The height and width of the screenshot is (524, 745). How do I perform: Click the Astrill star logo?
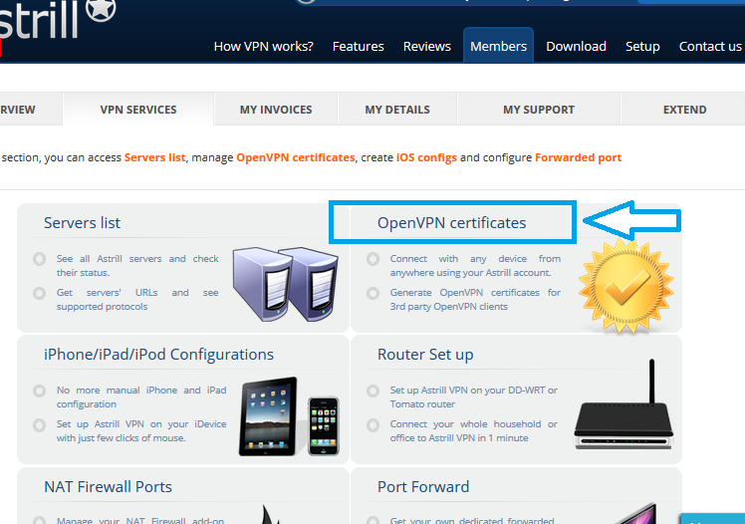click(102, 9)
